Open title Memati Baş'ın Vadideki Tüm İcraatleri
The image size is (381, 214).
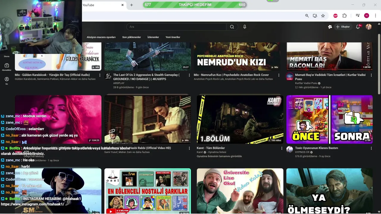point(330,77)
